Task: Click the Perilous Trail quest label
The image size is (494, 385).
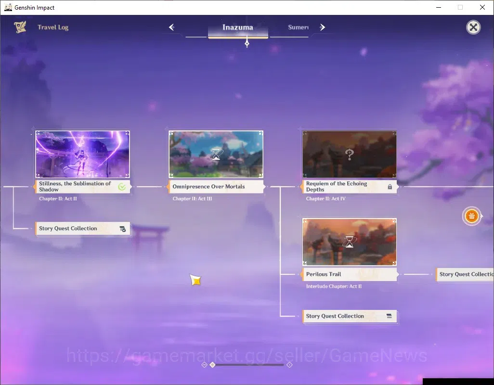Action: 350,274
